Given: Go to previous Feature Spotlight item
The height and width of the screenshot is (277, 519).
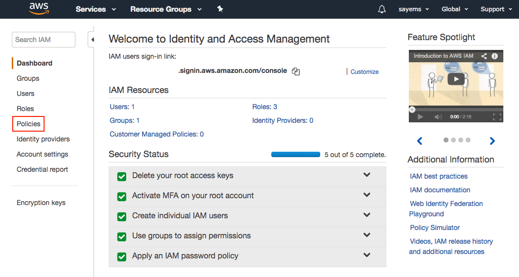Looking at the screenshot, I should pos(420,141).
